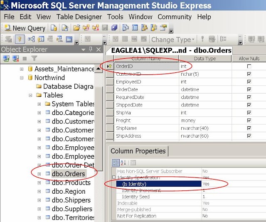Open the Manage Check Constraints icon
Screen dimensions: 266x222
69,39
